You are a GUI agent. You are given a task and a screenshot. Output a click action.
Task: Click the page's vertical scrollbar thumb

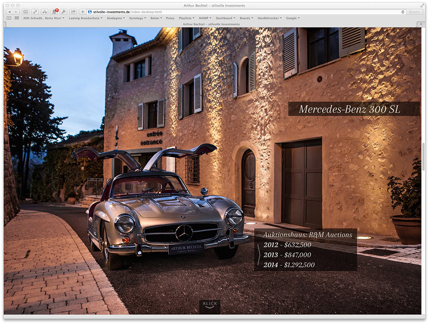pyautogui.click(x=423, y=156)
